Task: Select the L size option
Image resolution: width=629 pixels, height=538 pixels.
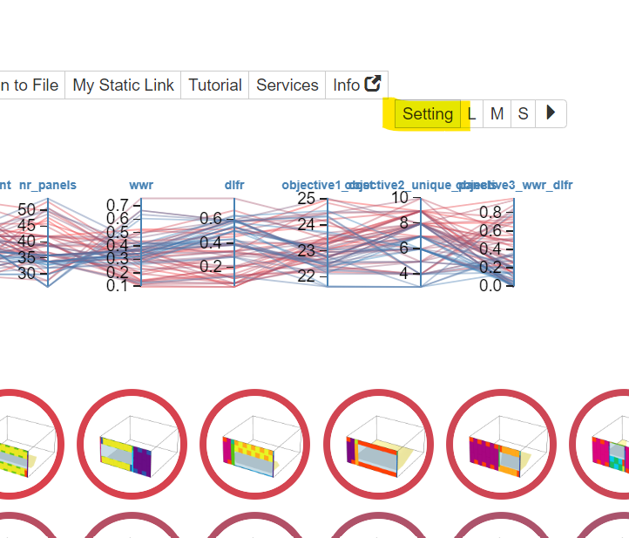Action: point(471,114)
